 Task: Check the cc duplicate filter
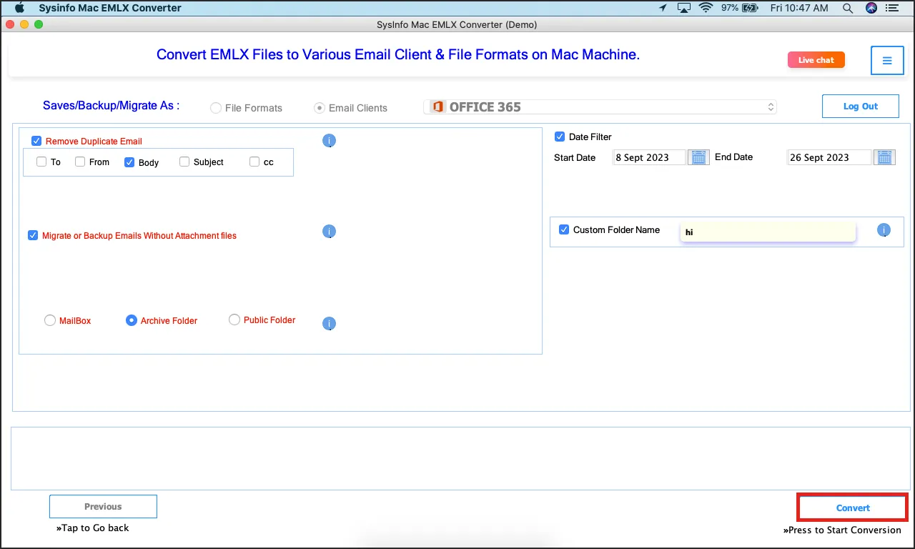pos(254,162)
